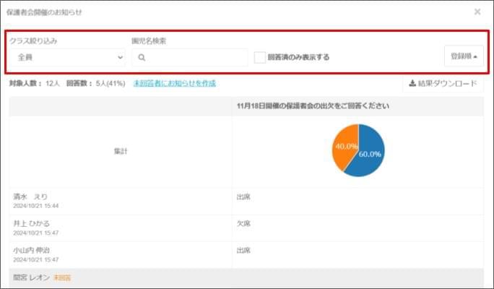Open the 未回答者にお知らせを作成 link
Viewport: 494px width, 289px height.
pos(174,83)
